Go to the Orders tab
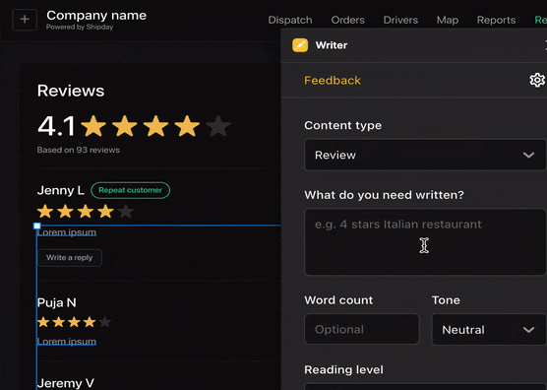The image size is (547, 390). tap(348, 20)
